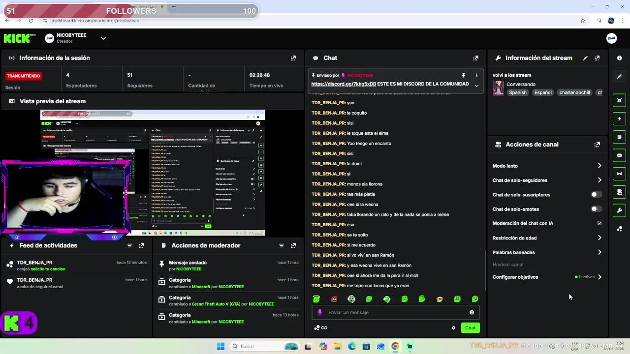This screenshot has width=630, height=354.
Task: Pop out Información del stream panel
Action: click(597, 58)
